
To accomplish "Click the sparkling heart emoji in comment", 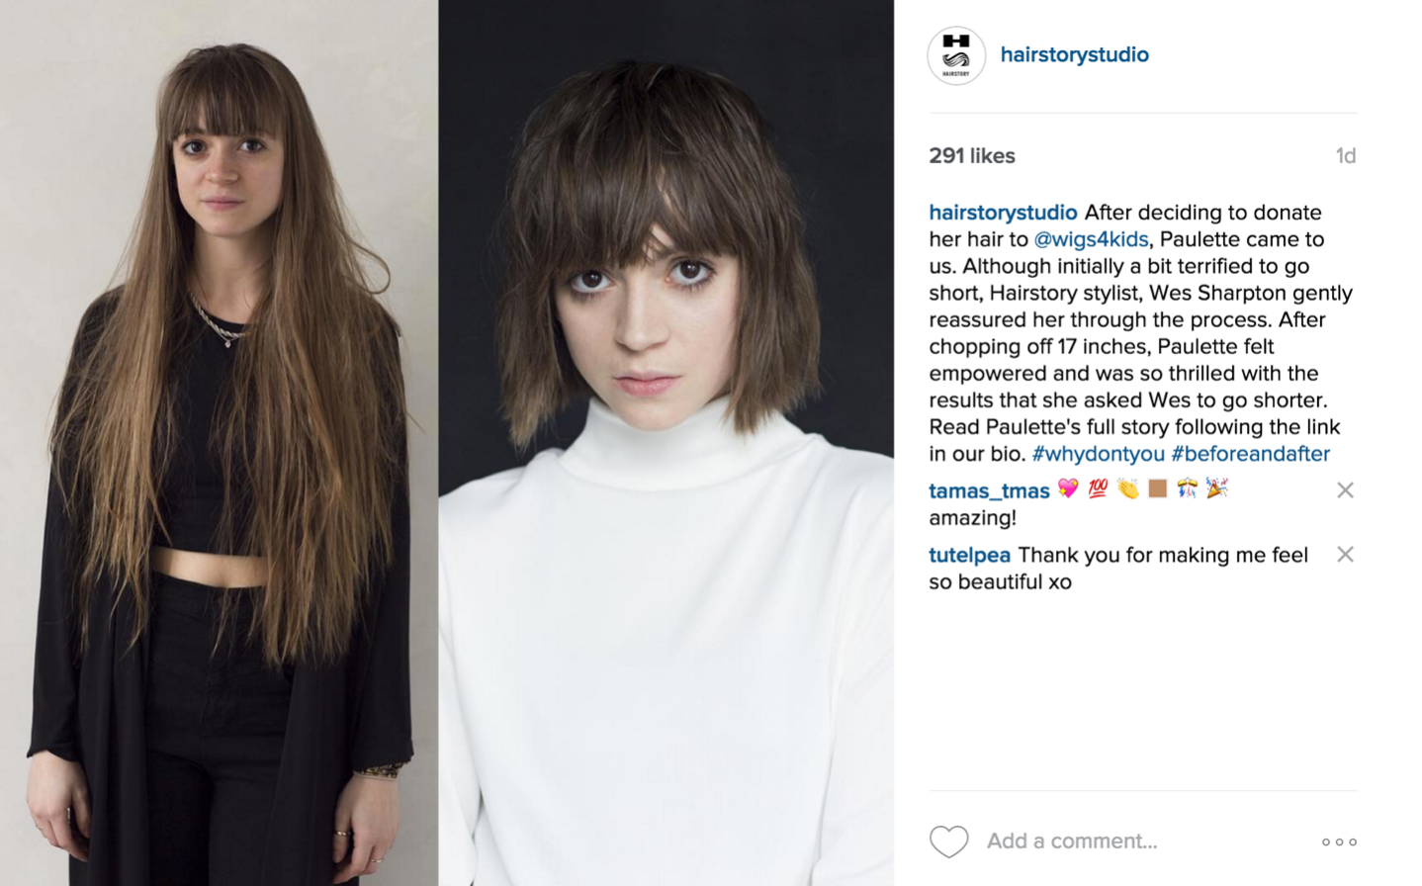I will [x=1068, y=488].
